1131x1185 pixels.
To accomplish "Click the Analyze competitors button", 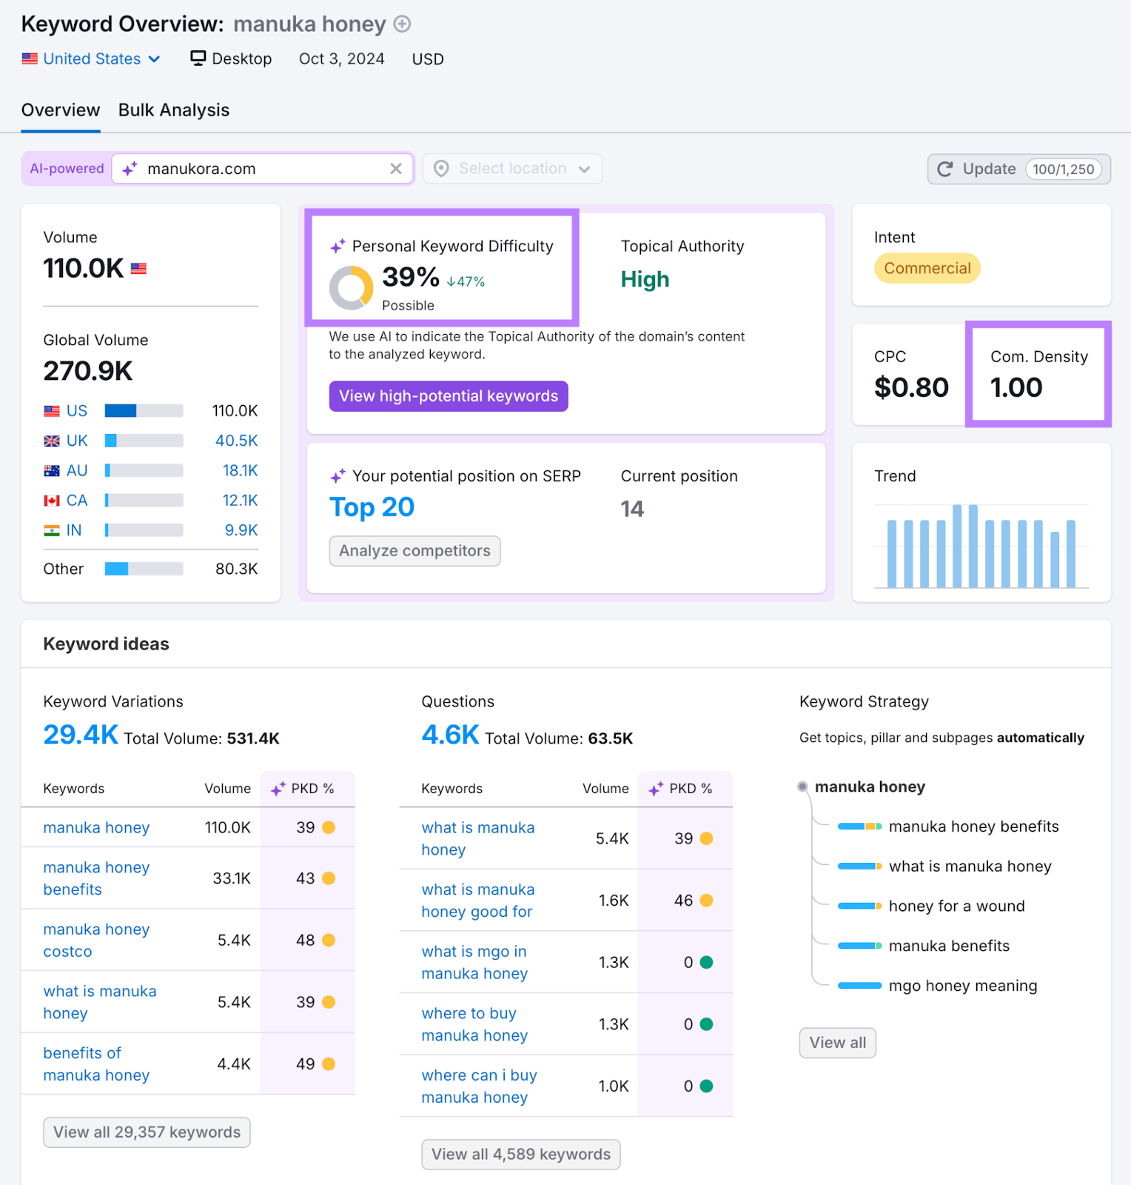I will (x=415, y=551).
